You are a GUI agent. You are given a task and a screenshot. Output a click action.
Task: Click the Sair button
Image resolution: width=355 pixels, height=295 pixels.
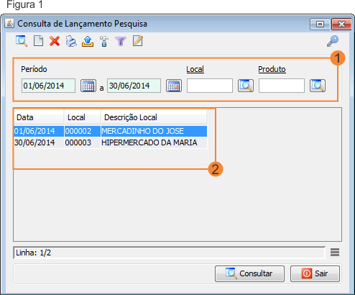click(x=315, y=273)
